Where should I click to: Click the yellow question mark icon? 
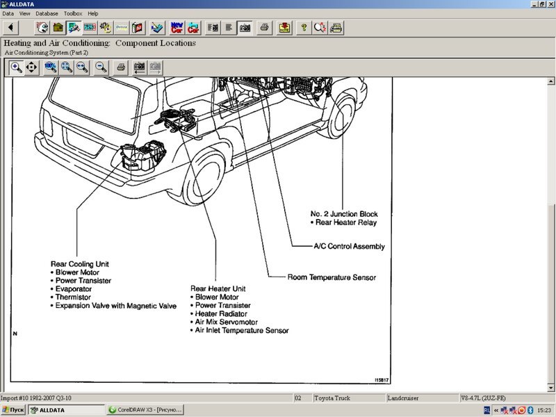point(304,27)
